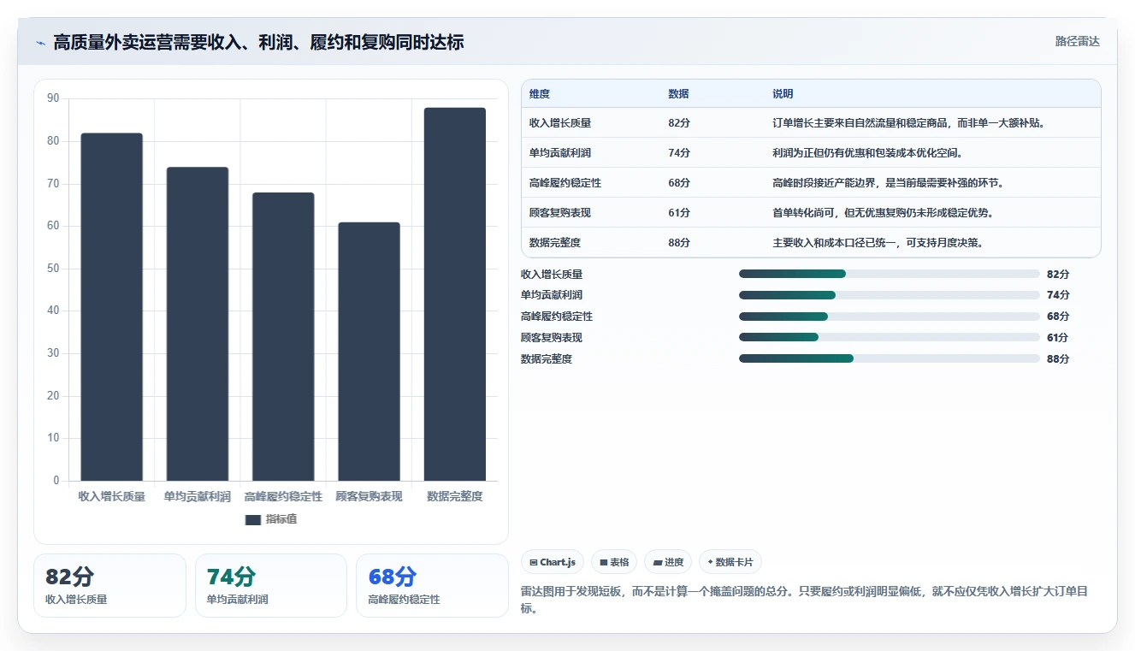Click the description starting 订单增长主要来自自然流量
This screenshot has width=1135, height=651.
[909, 123]
